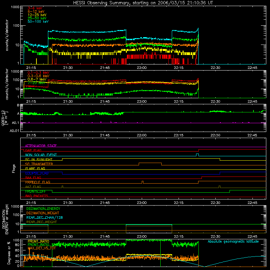Select the PARTICLE_FLAG label
The width and height of the screenshot is (270, 270).
[38, 182]
